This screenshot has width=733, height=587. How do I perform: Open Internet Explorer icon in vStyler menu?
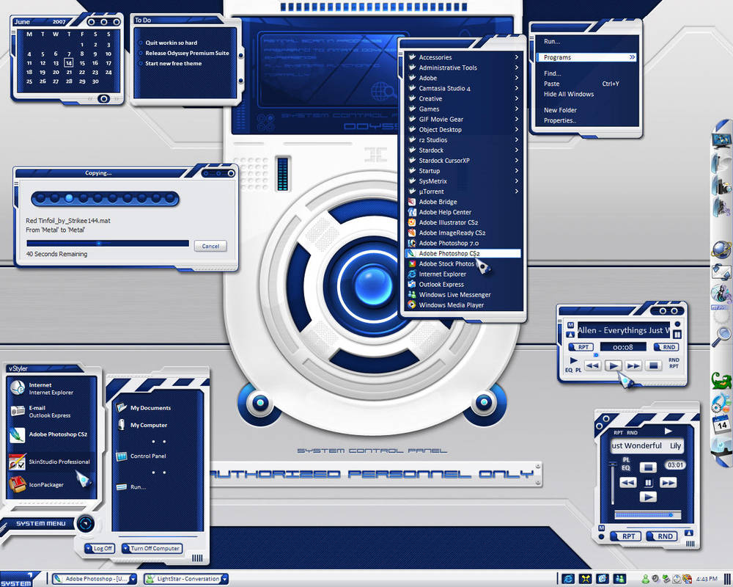tap(18, 388)
